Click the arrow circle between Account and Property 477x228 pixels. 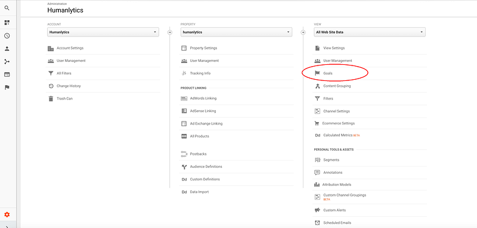pos(170,32)
